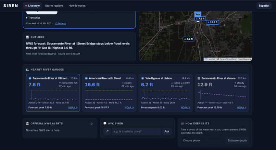Open the Leaflet attribution link
276x150 pixels.
tap(210, 59)
